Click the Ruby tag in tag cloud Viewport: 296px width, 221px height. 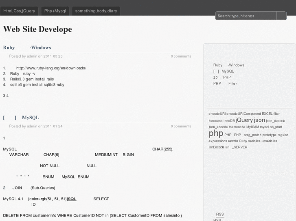[x=243, y=141]
